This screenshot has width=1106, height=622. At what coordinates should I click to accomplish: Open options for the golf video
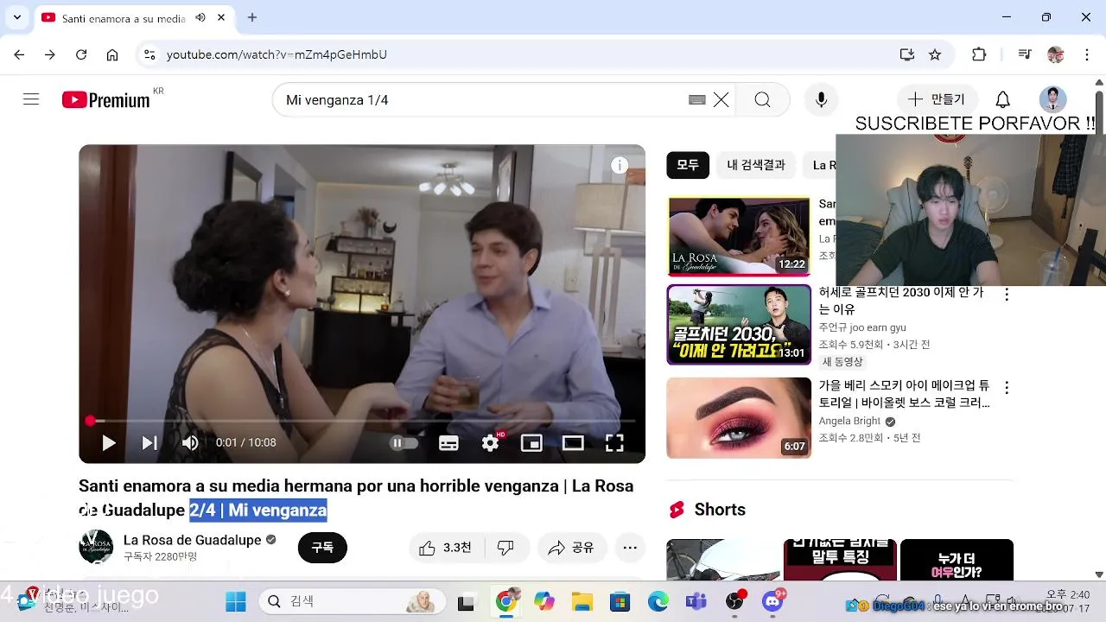(x=1007, y=295)
